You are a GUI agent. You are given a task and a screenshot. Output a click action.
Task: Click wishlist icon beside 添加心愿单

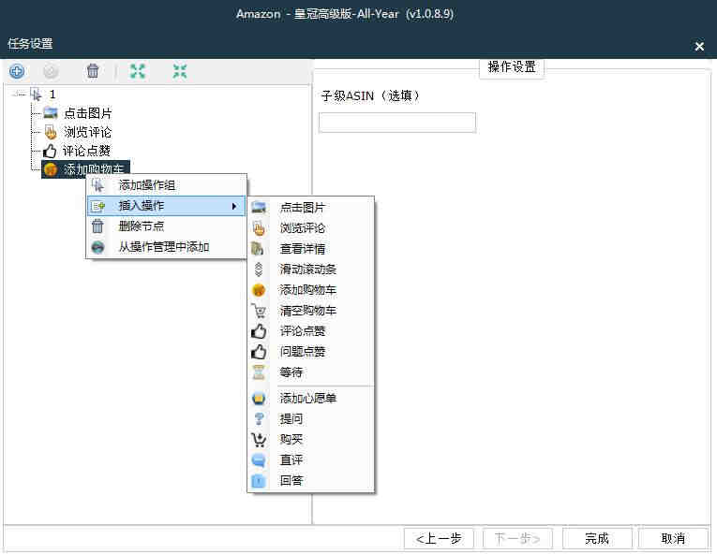point(259,399)
